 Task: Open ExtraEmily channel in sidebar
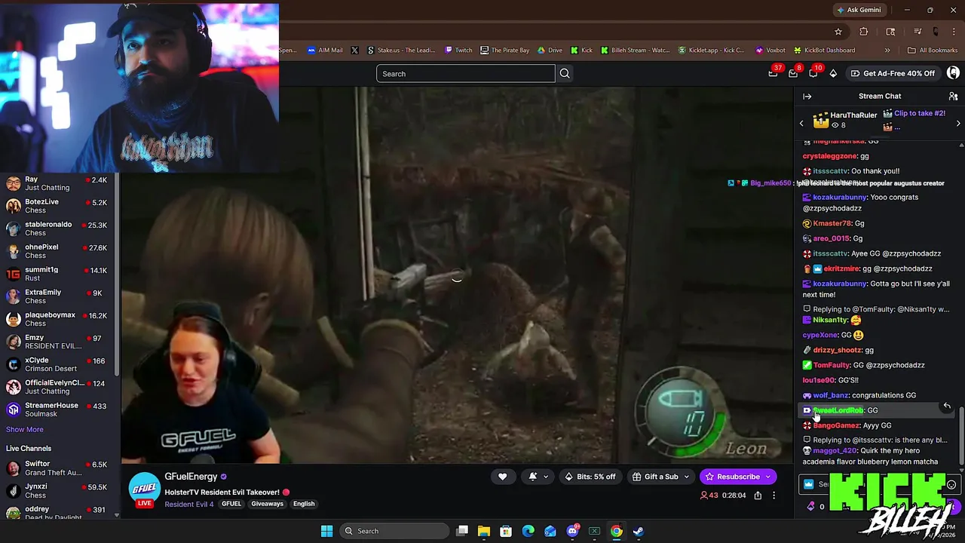pos(57,296)
